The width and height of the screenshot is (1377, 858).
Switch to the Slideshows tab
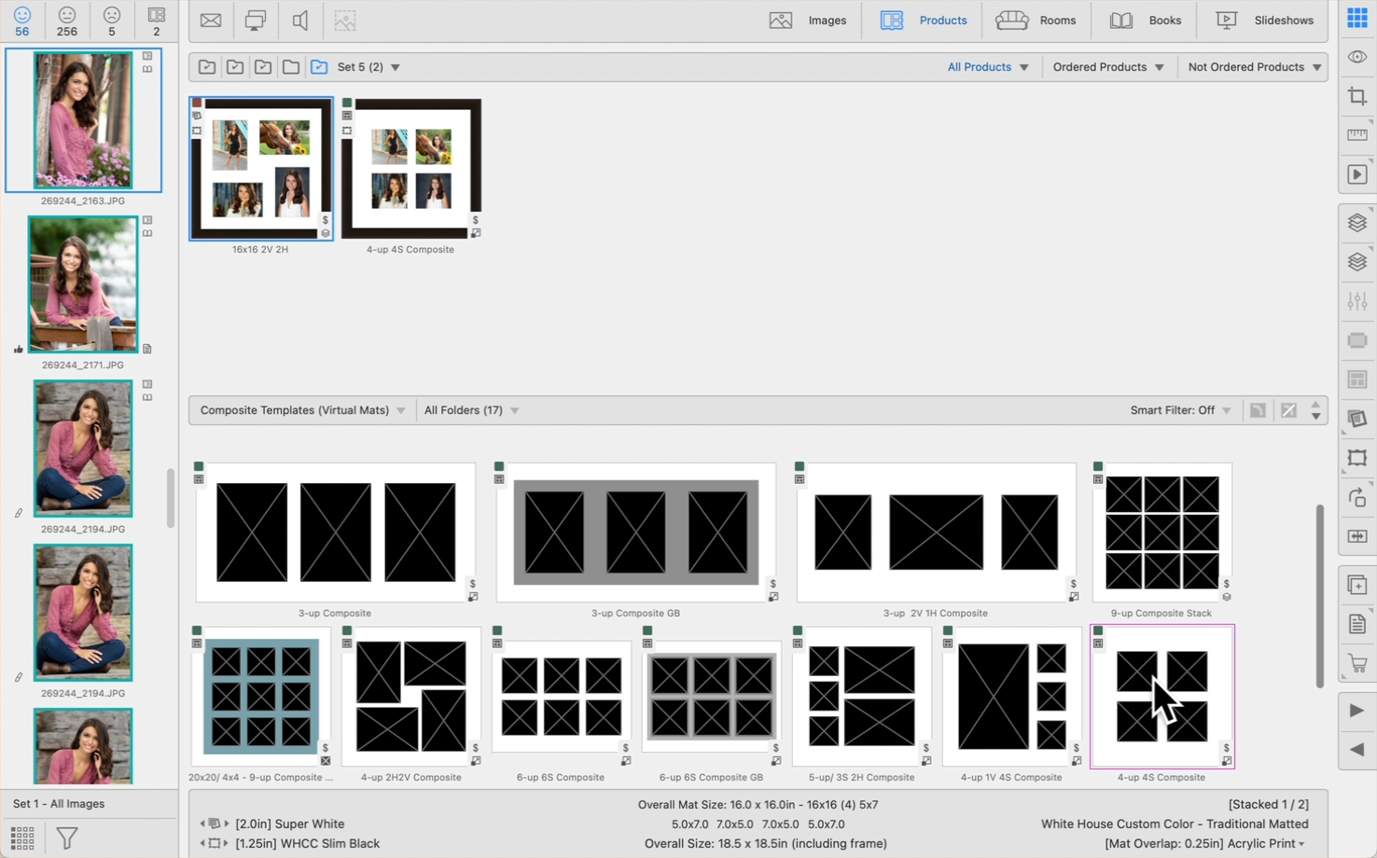[1264, 21]
